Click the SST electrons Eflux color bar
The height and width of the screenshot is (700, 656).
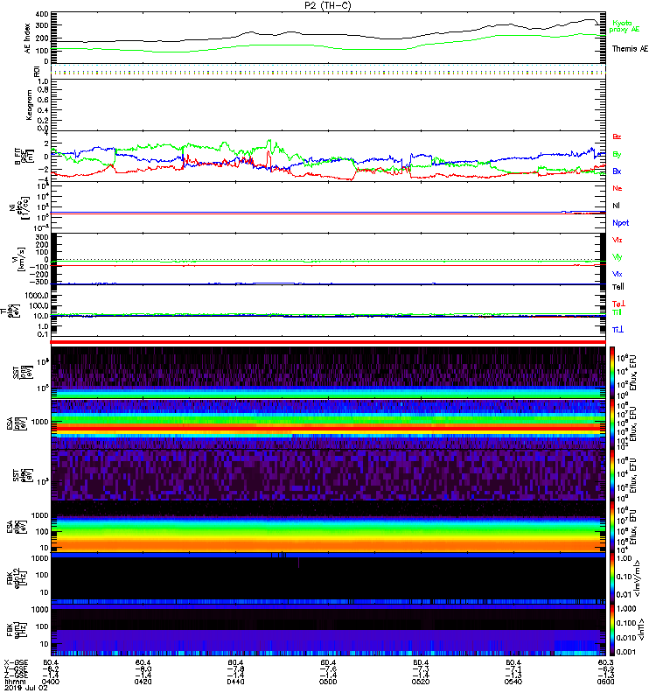612,475
